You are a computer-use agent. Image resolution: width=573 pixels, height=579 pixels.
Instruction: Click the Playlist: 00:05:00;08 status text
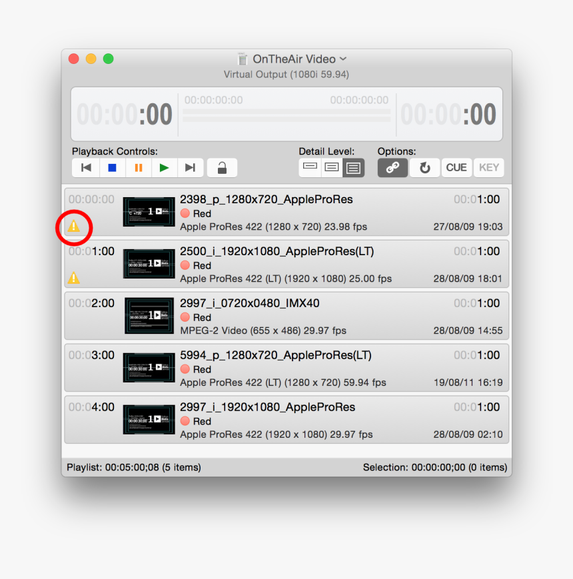[134, 468]
